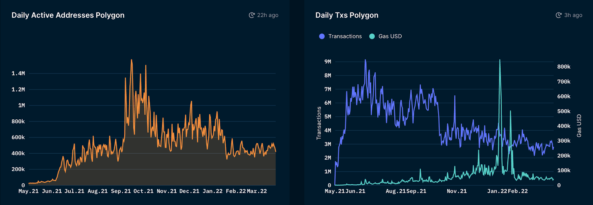
Task: Click Nov.21 on Daily Txs axis
Action: (457, 191)
